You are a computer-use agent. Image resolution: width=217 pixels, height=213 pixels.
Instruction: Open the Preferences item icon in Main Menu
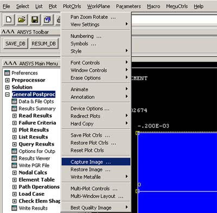point(7,73)
